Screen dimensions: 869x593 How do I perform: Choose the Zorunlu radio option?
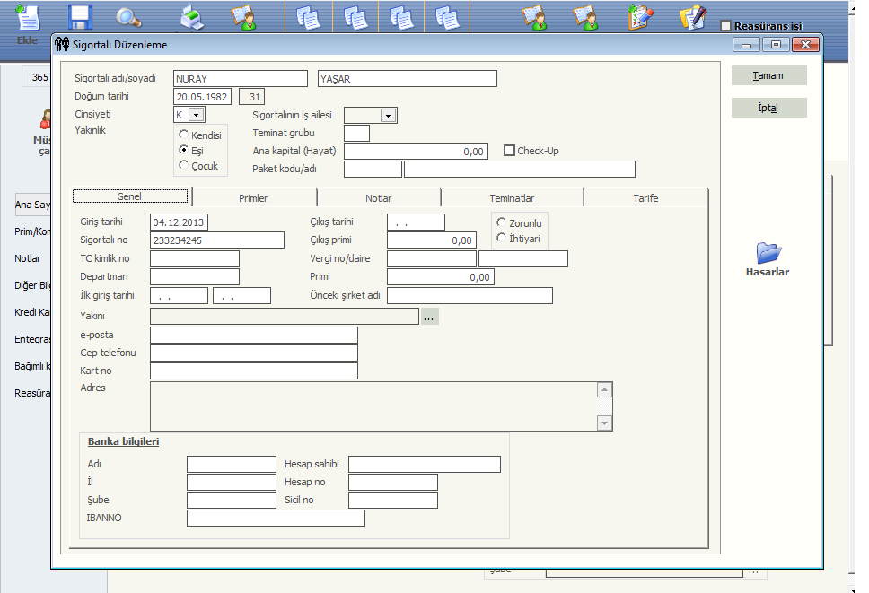[501, 222]
